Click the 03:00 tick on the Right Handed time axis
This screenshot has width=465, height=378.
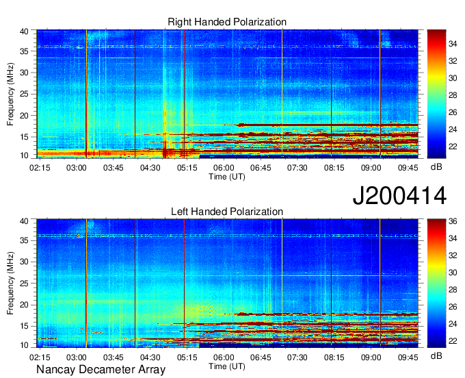tap(76, 168)
